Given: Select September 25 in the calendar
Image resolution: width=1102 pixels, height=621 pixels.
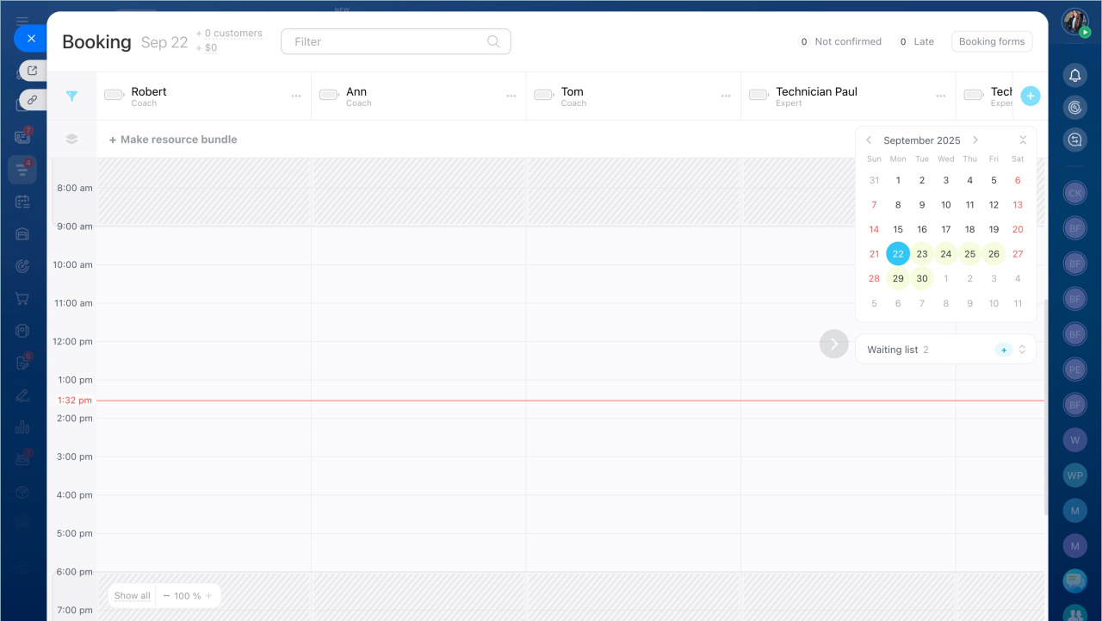Looking at the screenshot, I should (x=969, y=254).
